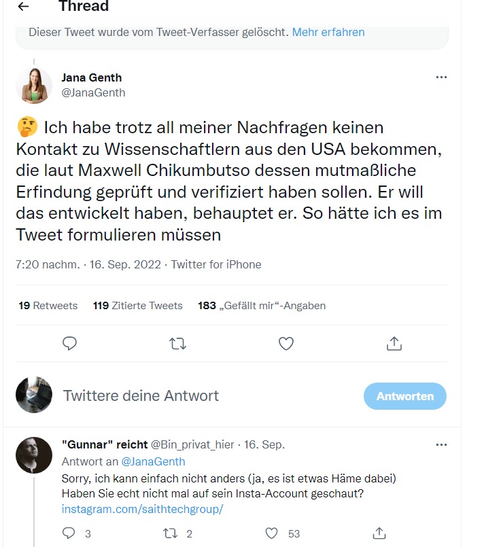Click the blue Antworten button
Viewport: 484px width, 547px height.
pos(405,396)
